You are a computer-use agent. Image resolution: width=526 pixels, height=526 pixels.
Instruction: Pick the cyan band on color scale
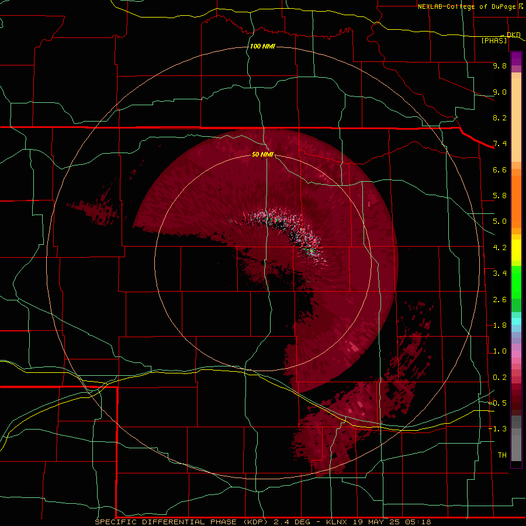point(516,321)
